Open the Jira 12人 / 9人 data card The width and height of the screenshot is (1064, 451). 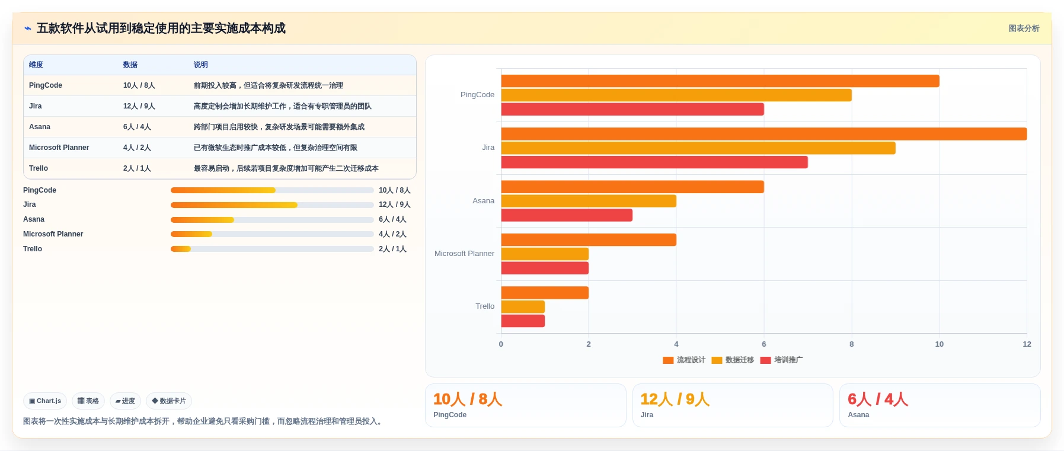point(733,405)
